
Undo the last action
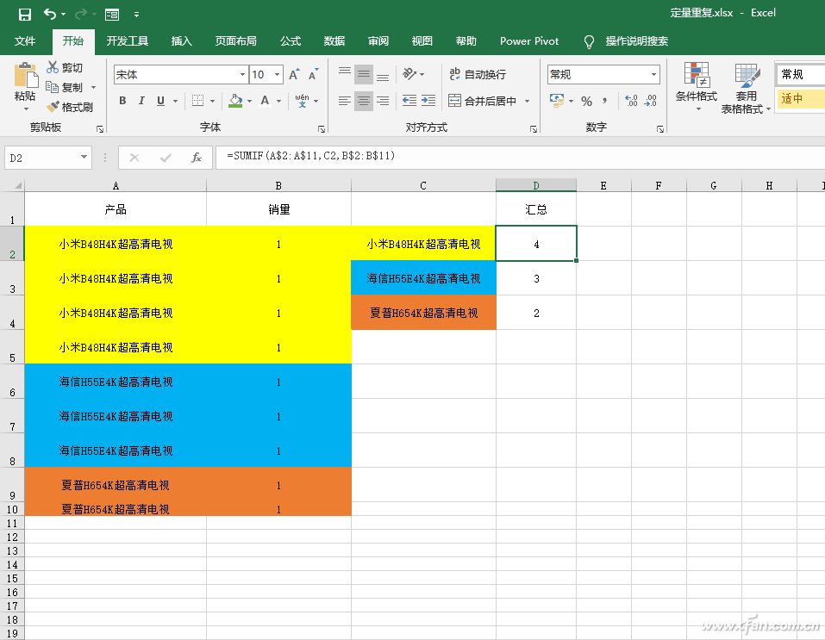pyautogui.click(x=50, y=14)
